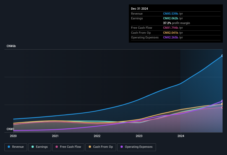The height and width of the screenshot is (155, 227).
Task: Click the CN¥2.041b cash from op value
Action: 171,33
